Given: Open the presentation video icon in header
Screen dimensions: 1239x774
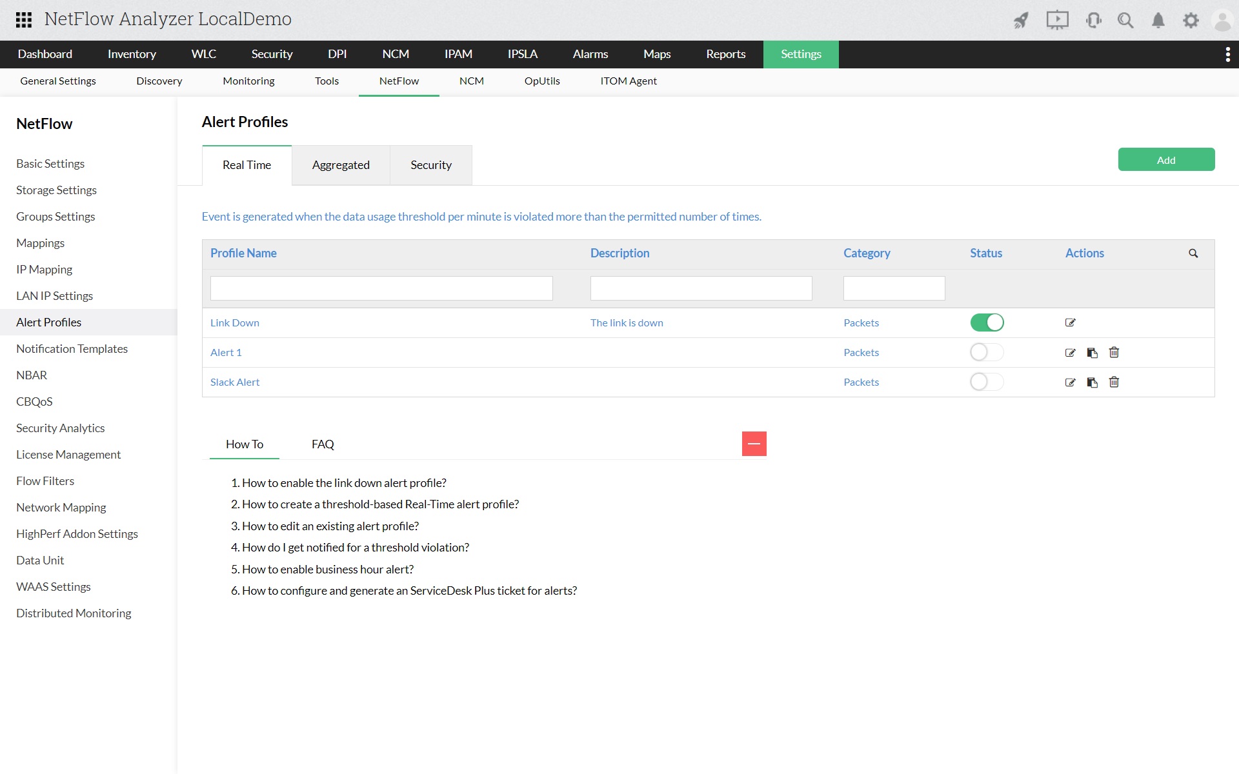Looking at the screenshot, I should tap(1057, 21).
